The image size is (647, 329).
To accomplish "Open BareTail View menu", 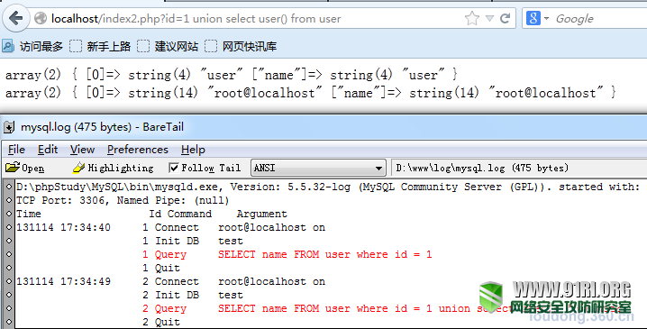I will pyautogui.click(x=82, y=150).
